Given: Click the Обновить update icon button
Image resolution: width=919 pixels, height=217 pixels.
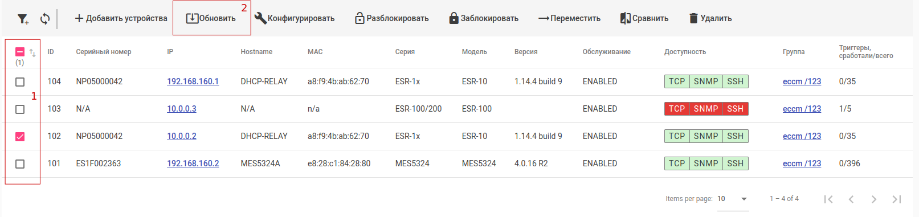Looking at the screenshot, I should pyautogui.click(x=192, y=18).
